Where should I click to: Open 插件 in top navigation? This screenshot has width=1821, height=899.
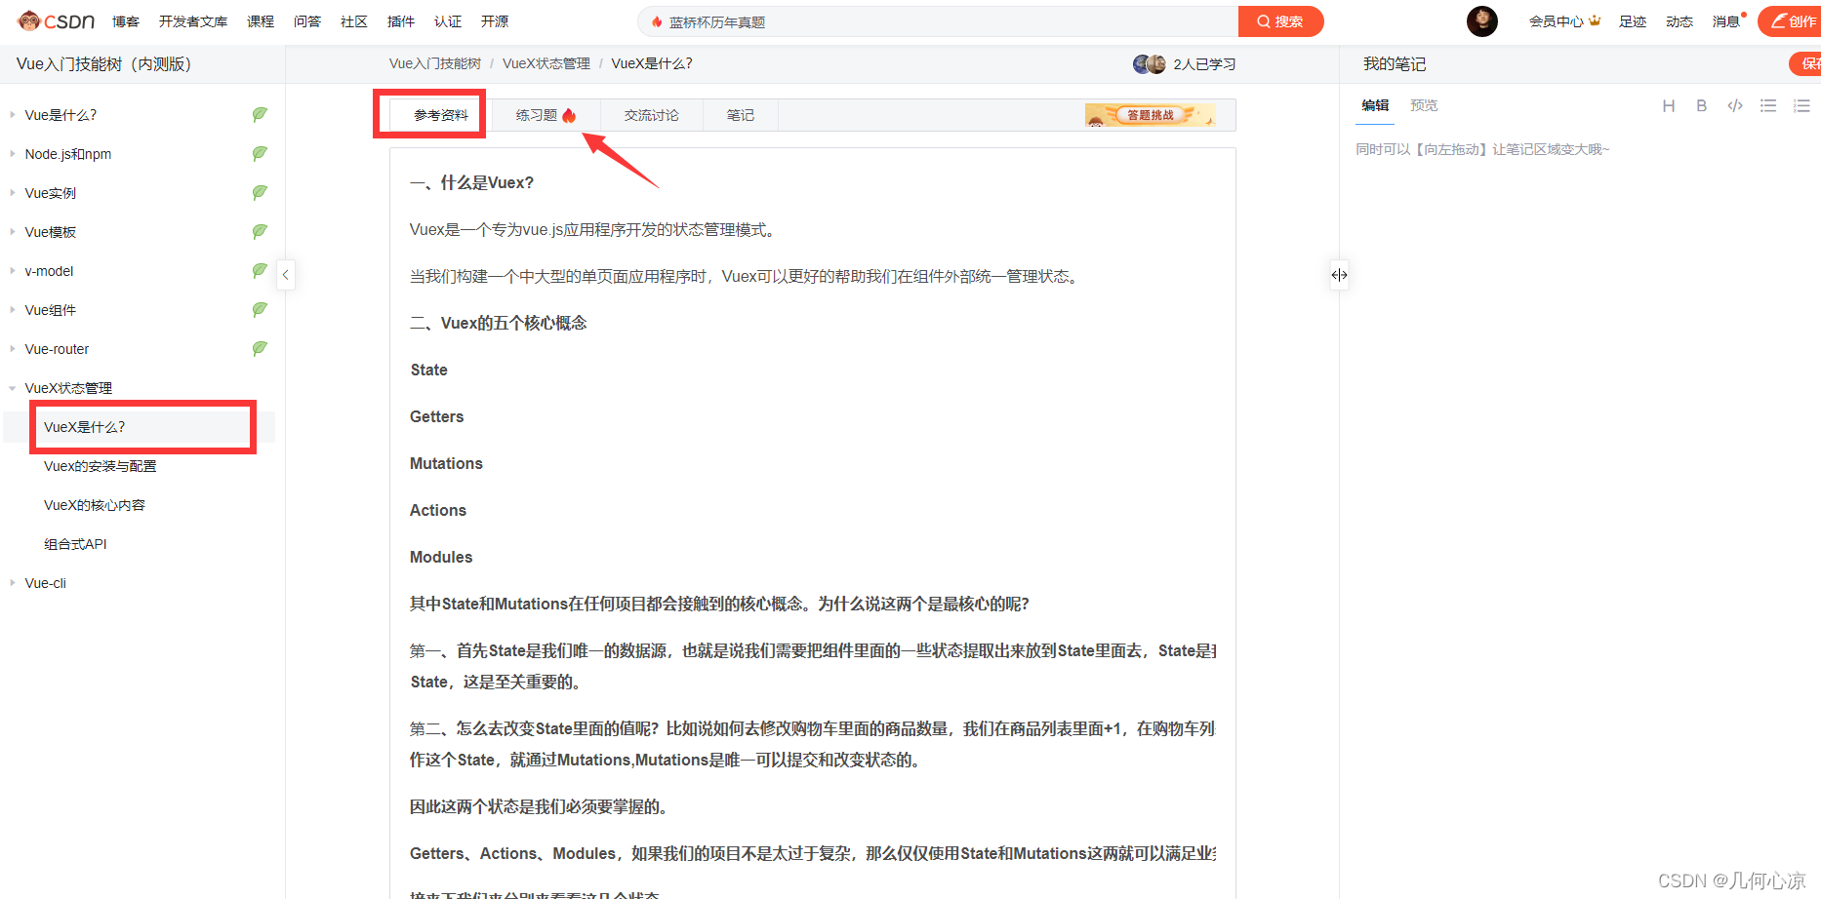(401, 21)
